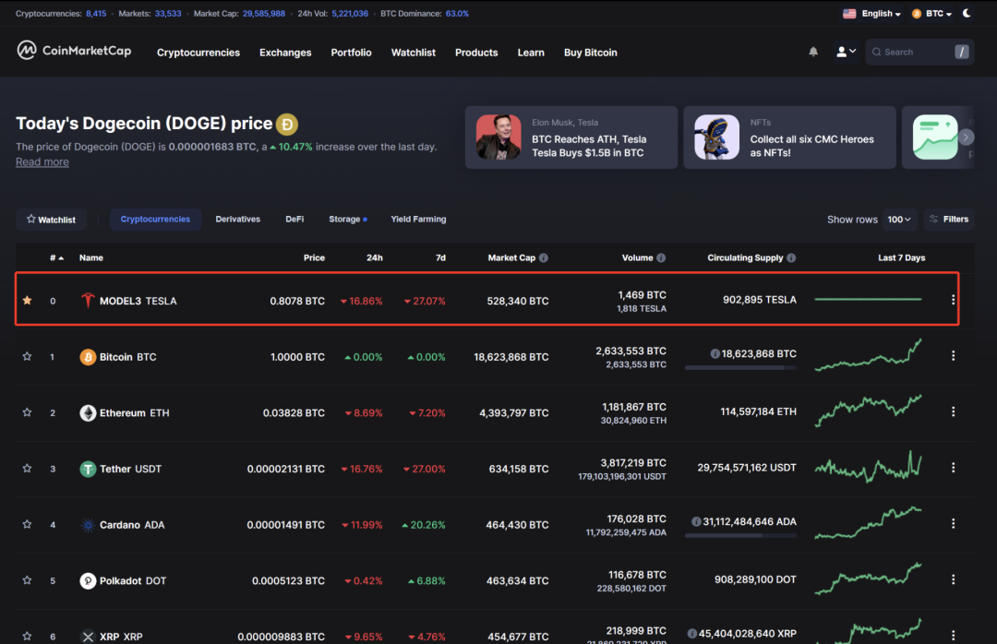Star XRP for the watchlist
This screenshot has height=644, width=997.
tap(27, 636)
